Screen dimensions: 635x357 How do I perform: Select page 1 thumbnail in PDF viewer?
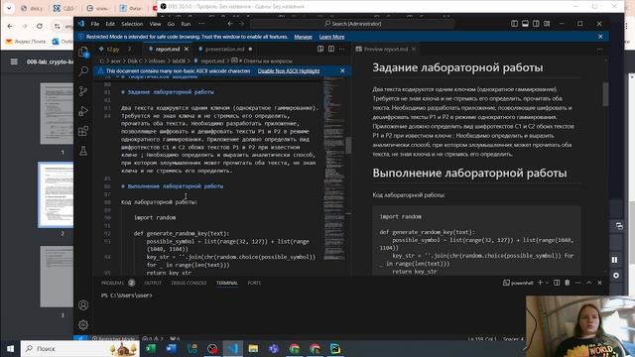[57, 113]
